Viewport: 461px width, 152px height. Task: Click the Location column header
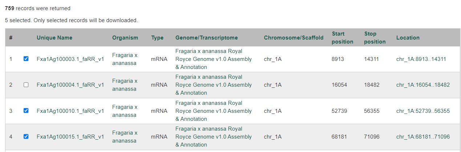[408, 38]
